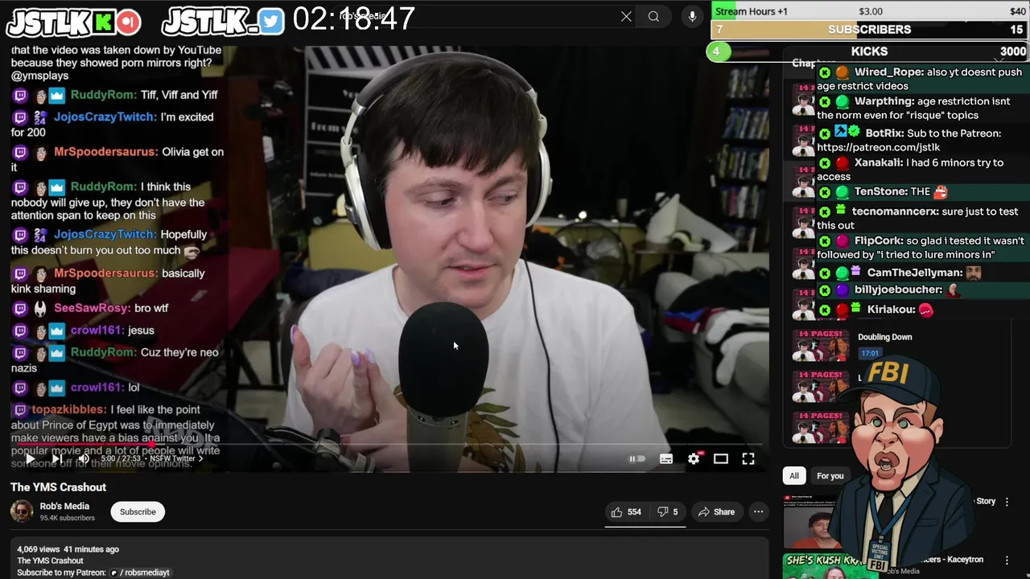Open the Rob's Media channel name link
Screen dimensions: 1030x579
pyautogui.click(x=64, y=506)
